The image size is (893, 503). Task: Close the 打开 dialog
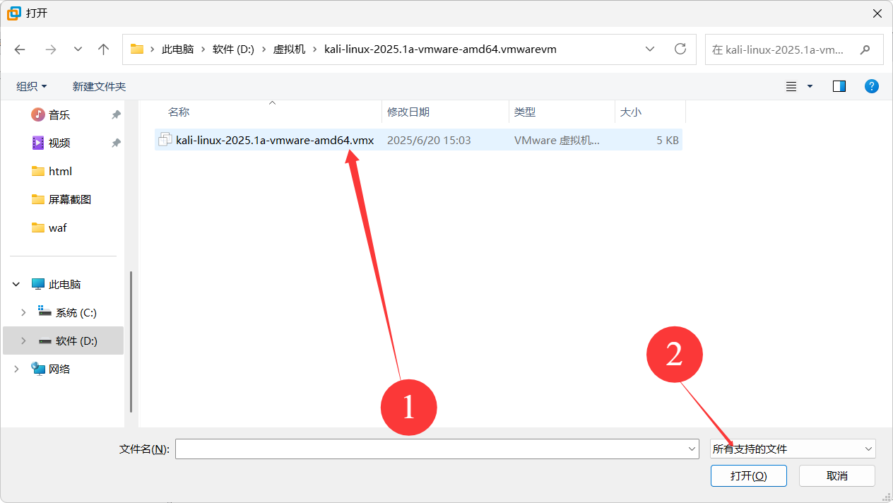tap(877, 13)
